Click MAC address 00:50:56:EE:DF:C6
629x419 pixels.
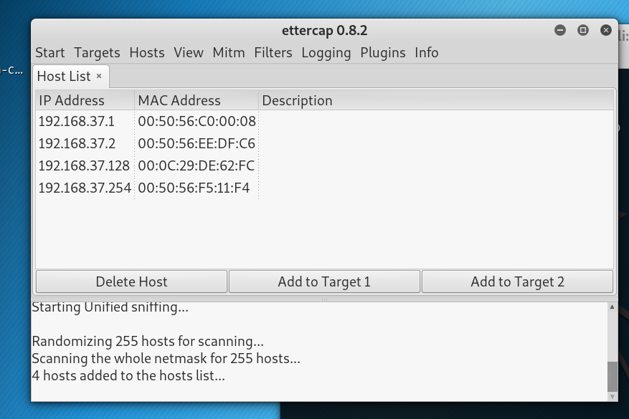pos(197,143)
